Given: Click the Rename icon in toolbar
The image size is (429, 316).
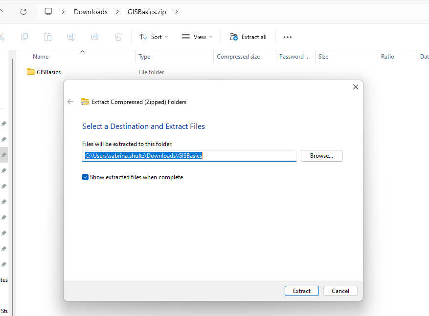Looking at the screenshot, I should (x=71, y=37).
